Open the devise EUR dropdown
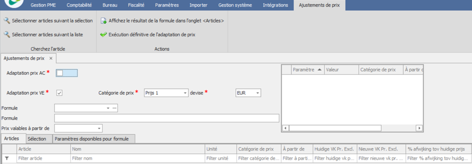This screenshot has width=472, height=164. coord(258,93)
